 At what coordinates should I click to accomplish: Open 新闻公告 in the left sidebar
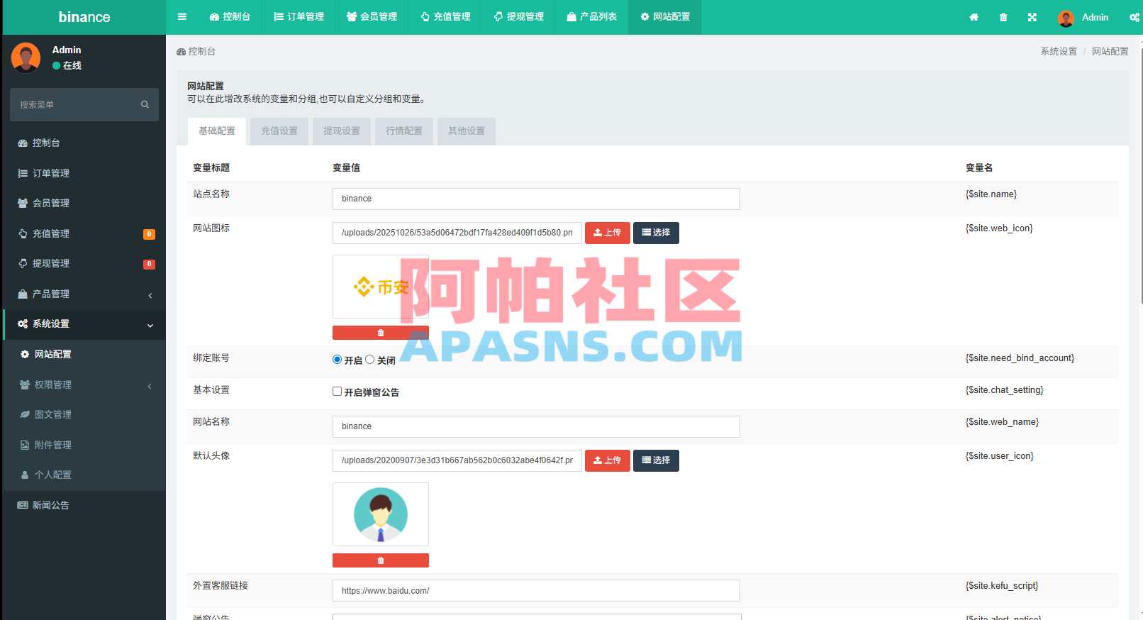(84, 505)
